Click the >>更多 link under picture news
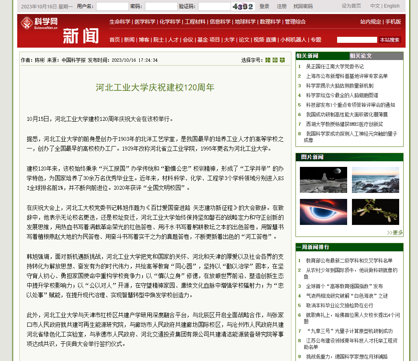The width and height of the screenshot is (418, 361). click(x=395, y=233)
